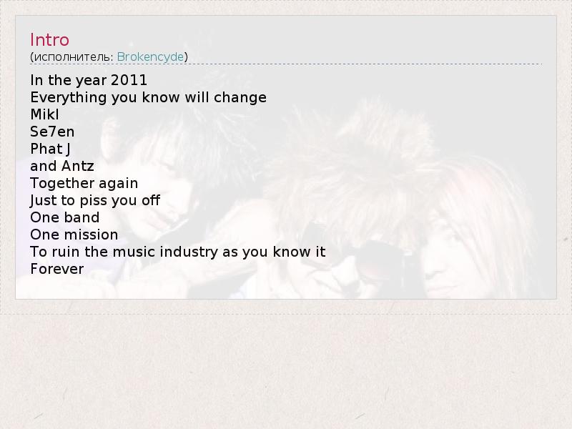Select the 'Just to piss you off' line

click(x=95, y=200)
